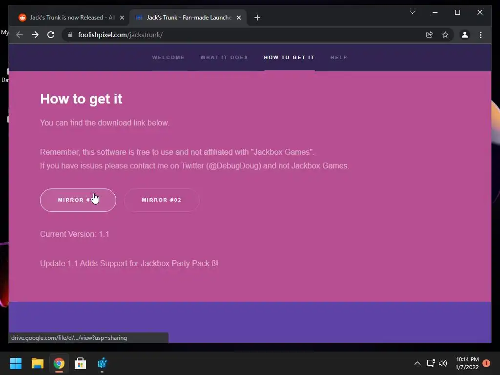Open the Chrome profile icon
The height and width of the screenshot is (375, 500).
click(x=465, y=35)
